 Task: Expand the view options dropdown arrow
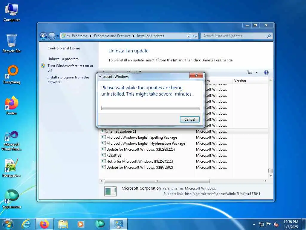coord(256,72)
